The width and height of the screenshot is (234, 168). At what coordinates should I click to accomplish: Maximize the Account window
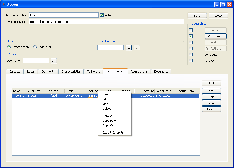point(223,4)
